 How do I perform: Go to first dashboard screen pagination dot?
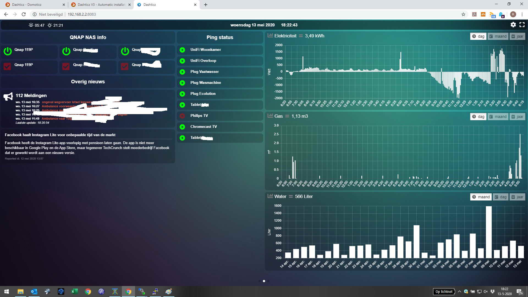260,281
